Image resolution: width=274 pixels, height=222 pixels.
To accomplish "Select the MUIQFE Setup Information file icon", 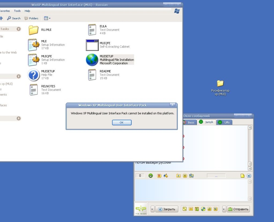I will tap(34, 60).
